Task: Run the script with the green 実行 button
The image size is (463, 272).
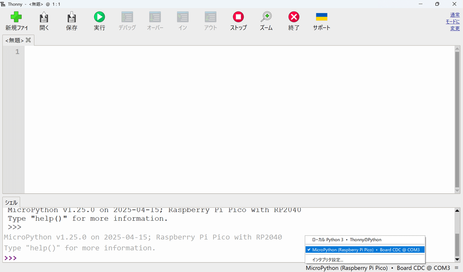Action: 100,17
